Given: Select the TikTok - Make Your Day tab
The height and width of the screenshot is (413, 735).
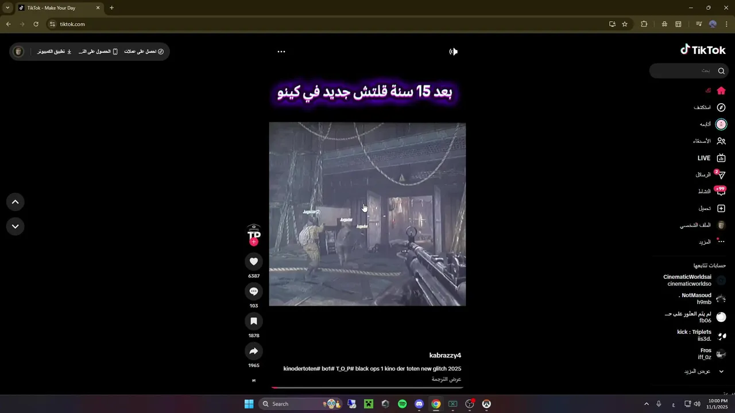Looking at the screenshot, I should 59,8.
